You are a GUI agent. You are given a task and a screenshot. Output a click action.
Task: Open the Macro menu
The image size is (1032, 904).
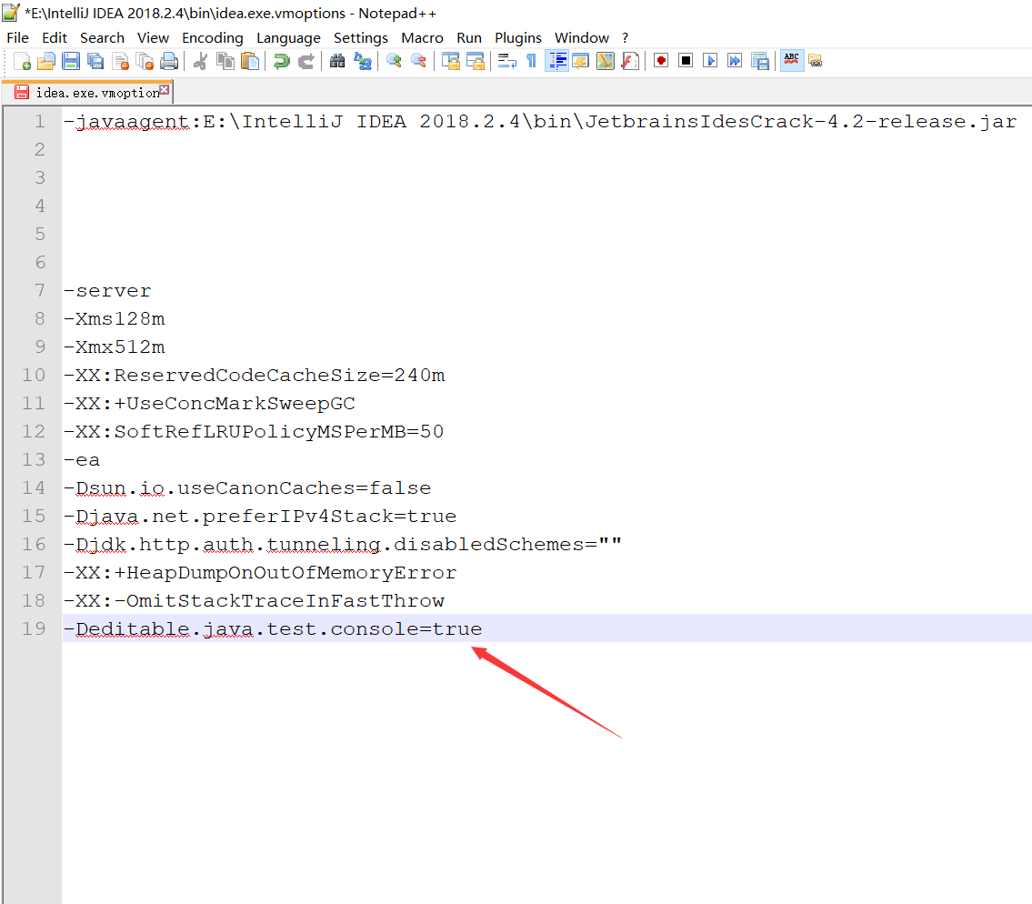[x=422, y=37]
